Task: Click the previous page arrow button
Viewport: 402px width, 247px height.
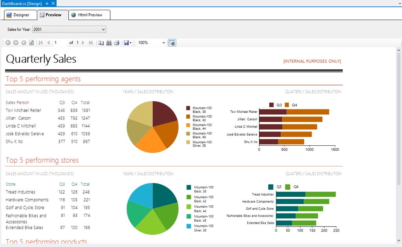Action: tap(48, 42)
